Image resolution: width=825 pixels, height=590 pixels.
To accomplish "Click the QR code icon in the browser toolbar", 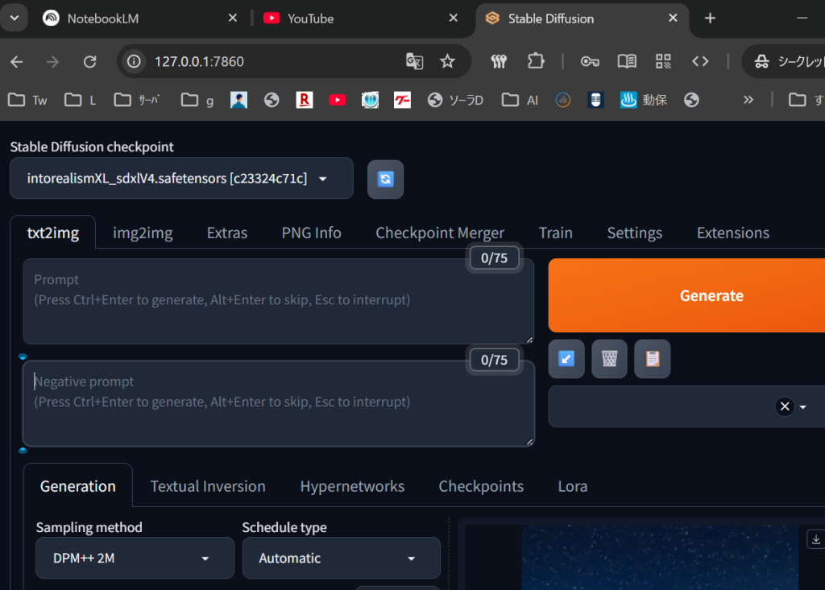I will pos(663,61).
